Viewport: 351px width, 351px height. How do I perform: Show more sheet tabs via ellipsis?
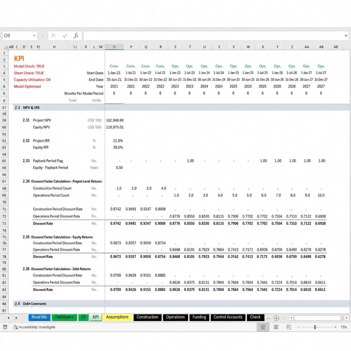point(268,318)
